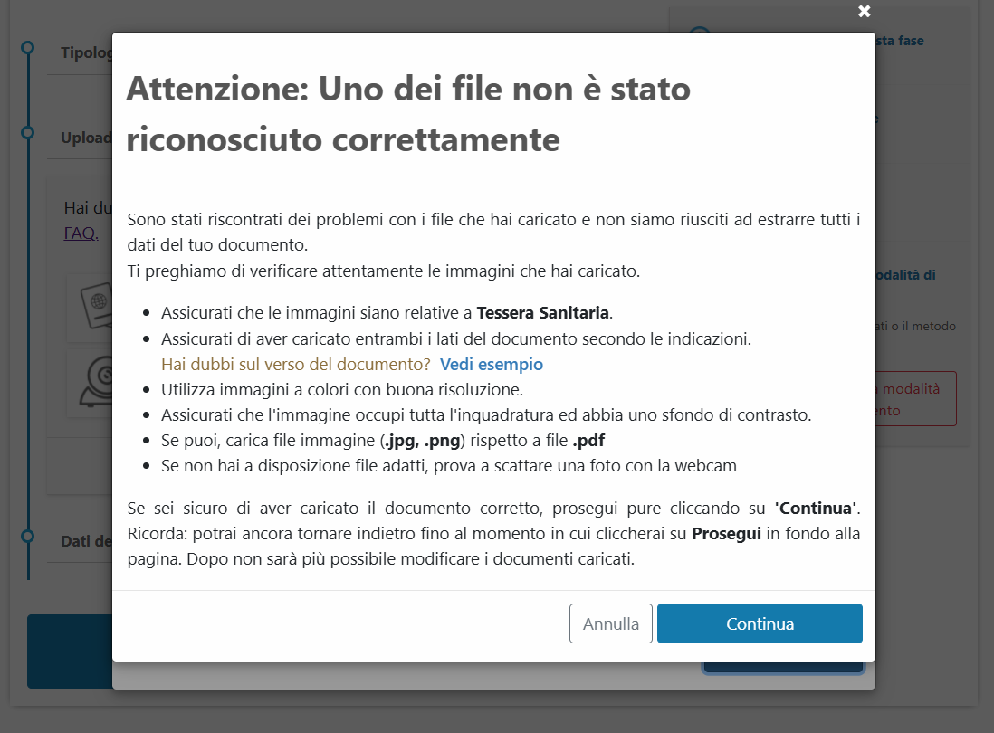Select the Upload step circle on the timeline
Viewport: 994px width, 733px height.
pos(28,133)
